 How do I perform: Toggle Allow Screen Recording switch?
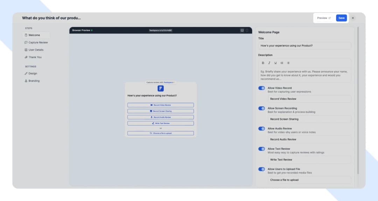[x=261, y=108]
